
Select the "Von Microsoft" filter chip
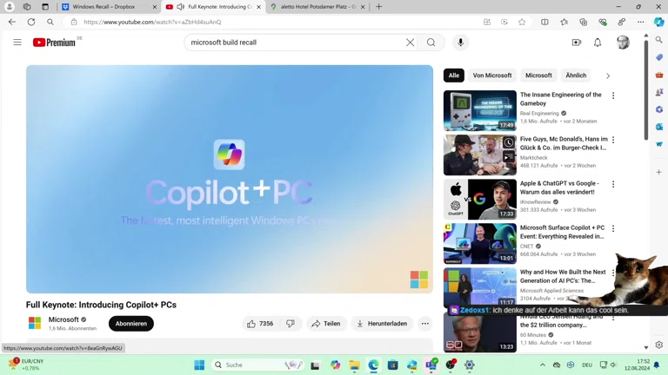pos(492,76)
